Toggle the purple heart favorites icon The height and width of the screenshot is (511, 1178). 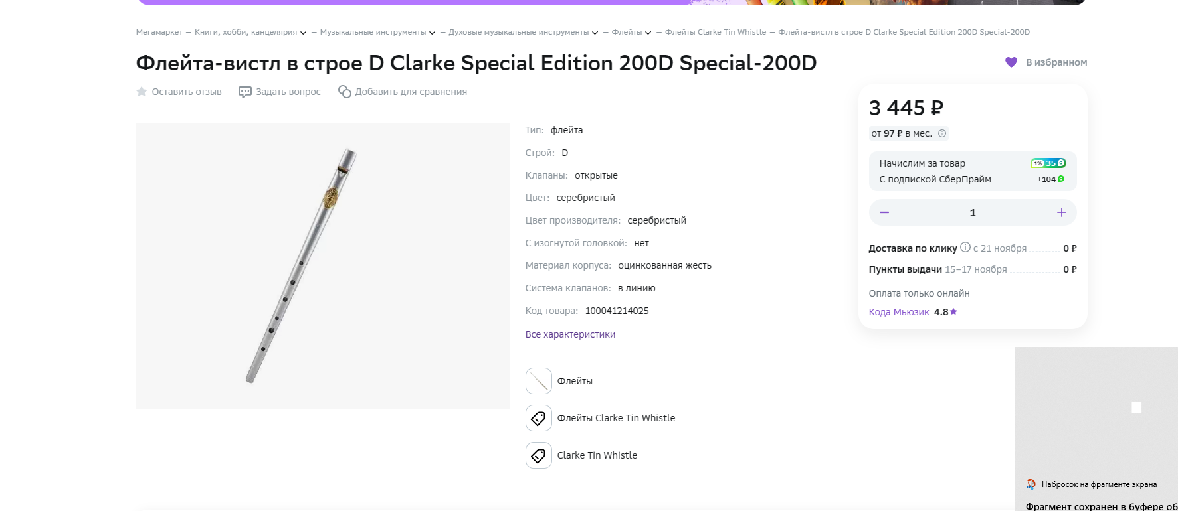[1011, 62]
